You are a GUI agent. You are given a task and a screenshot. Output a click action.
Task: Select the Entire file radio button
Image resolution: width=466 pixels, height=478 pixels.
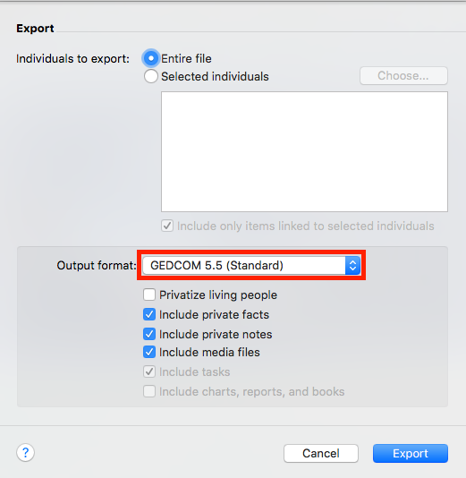(x=151, y=58)
